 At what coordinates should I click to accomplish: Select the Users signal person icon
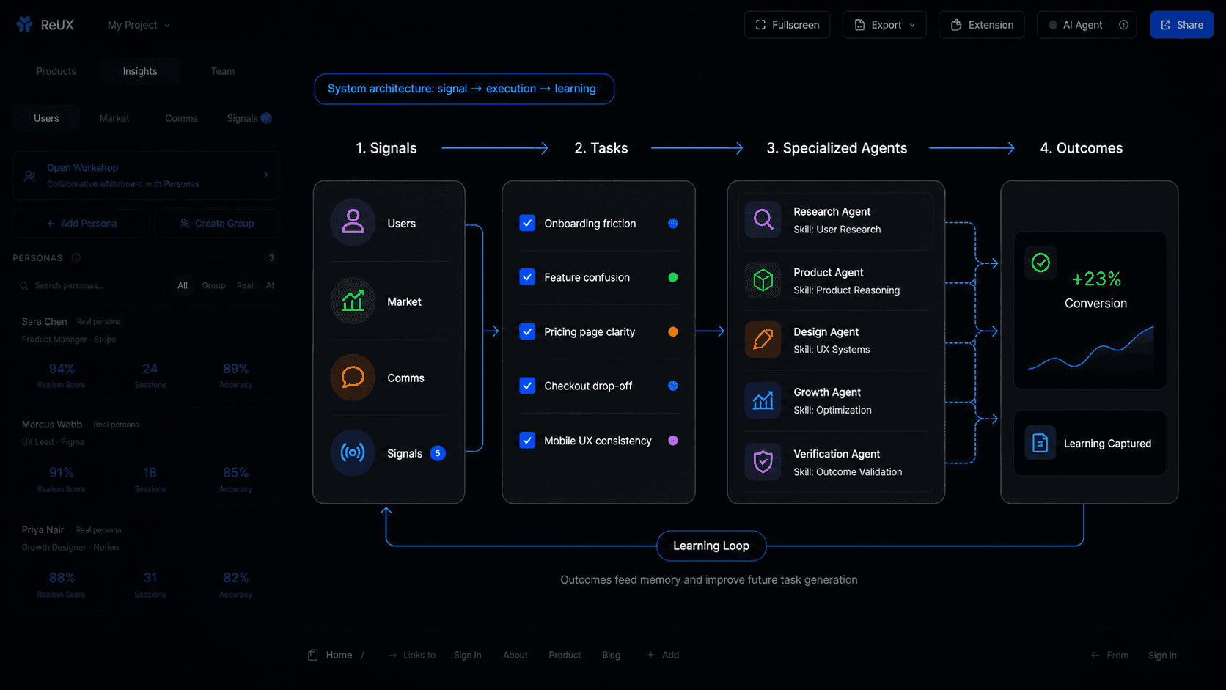353,222
